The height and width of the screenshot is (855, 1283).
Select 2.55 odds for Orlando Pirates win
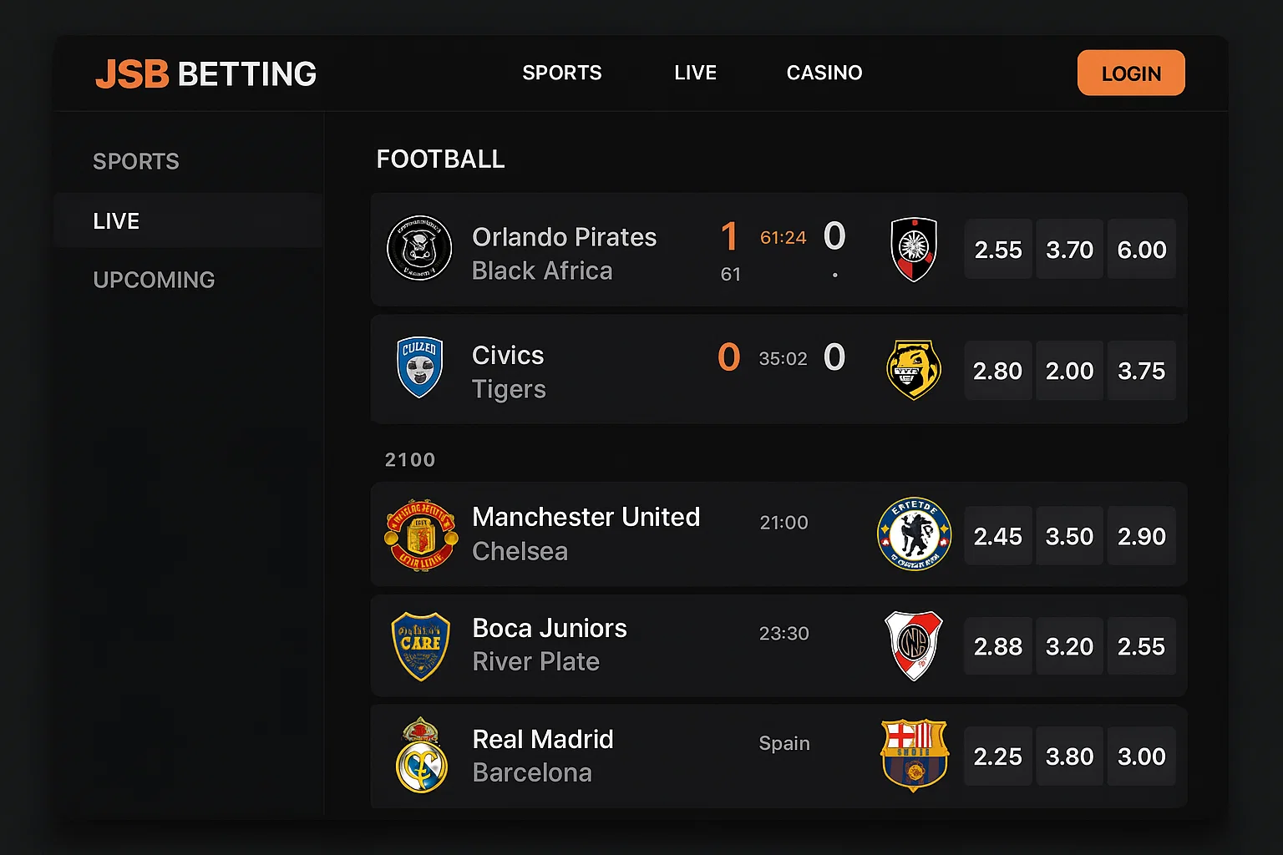point(997,249)
